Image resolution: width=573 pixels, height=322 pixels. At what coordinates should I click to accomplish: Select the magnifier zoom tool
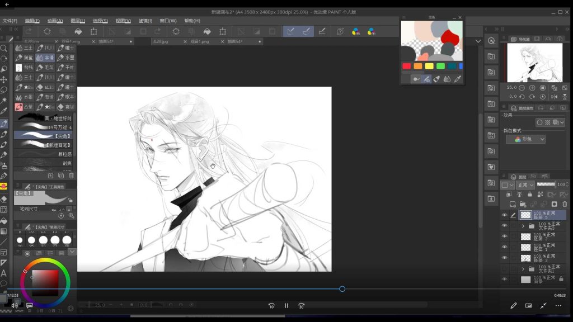[4, 49]
